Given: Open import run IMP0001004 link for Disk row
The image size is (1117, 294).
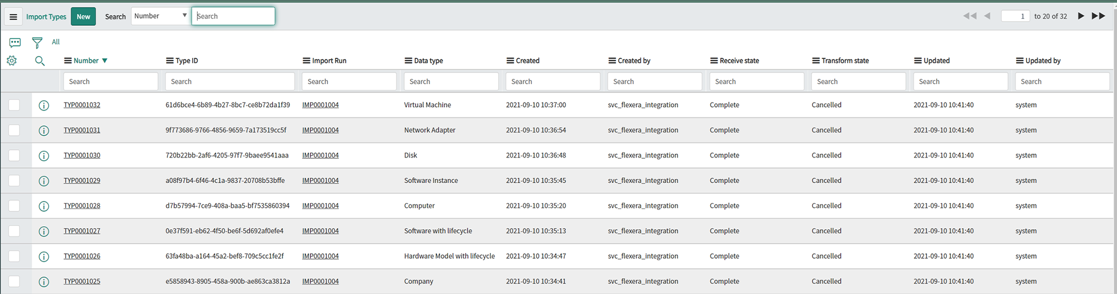Looking at the screenshot, I should click(x=320, y=155).
